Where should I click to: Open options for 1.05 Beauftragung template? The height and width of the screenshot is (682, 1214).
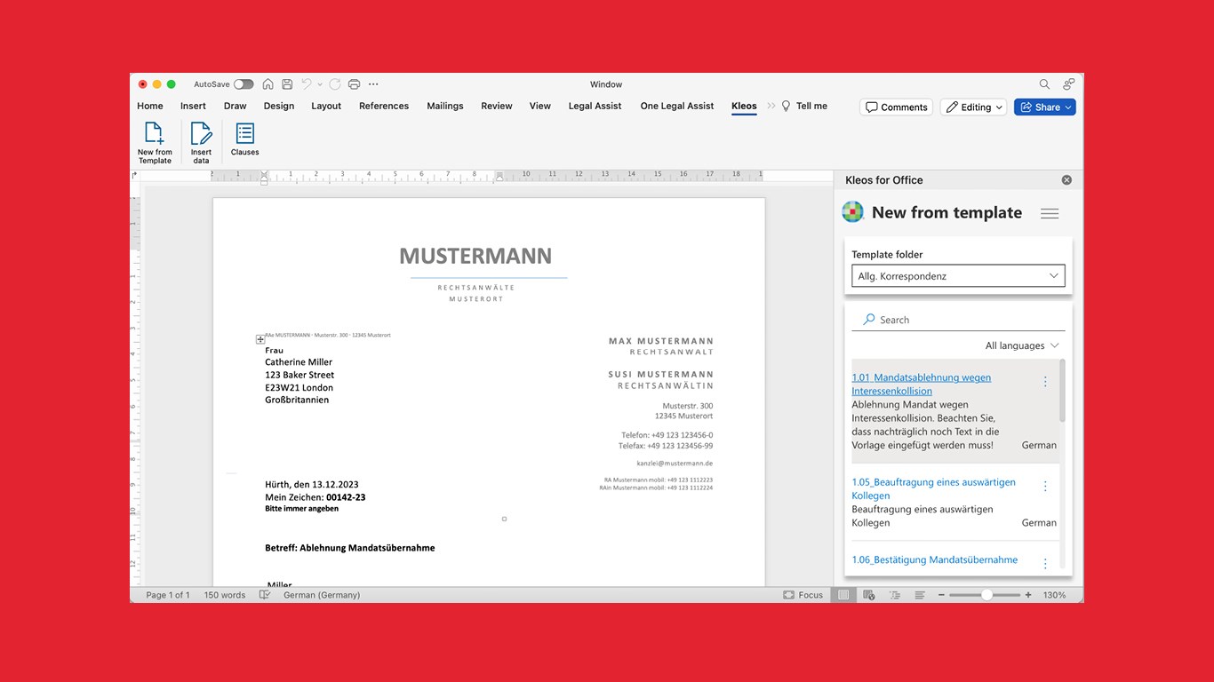coord(1045,487)
